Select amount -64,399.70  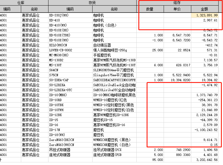[205, 120]
